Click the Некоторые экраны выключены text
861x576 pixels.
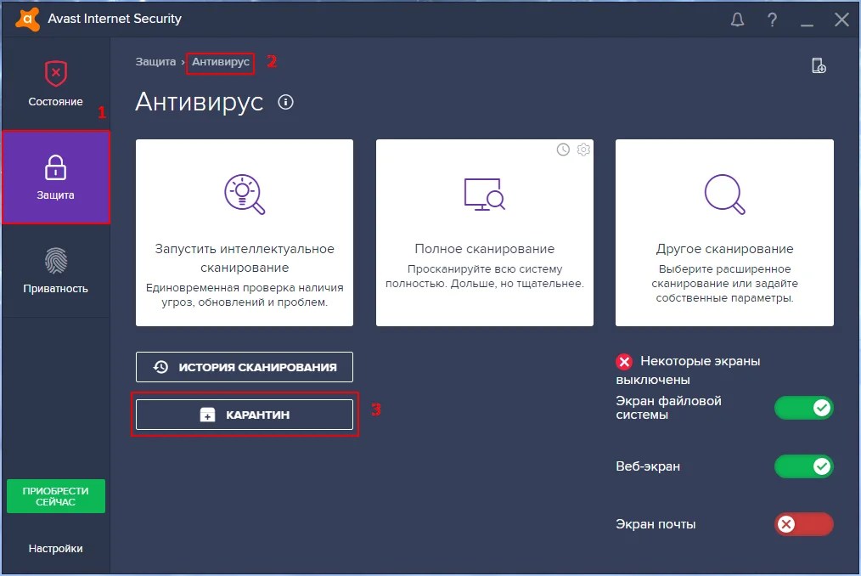pyautogui.click(x=688, y=370)
